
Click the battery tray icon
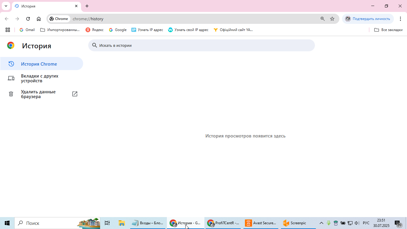point(343,223)
